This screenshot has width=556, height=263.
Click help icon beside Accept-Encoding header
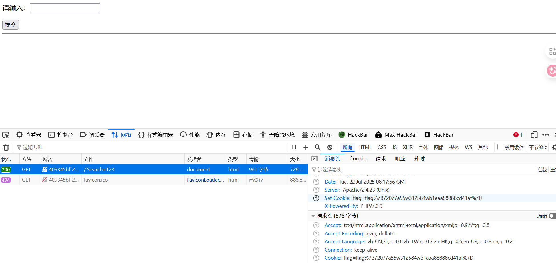(x=316, y=234)
